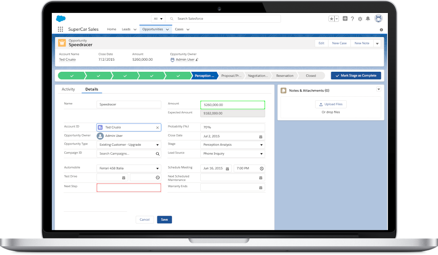This screenshot has width=438, height=255.
Task: Click the Opportunity crown icon
Action: tap(62, 43)
